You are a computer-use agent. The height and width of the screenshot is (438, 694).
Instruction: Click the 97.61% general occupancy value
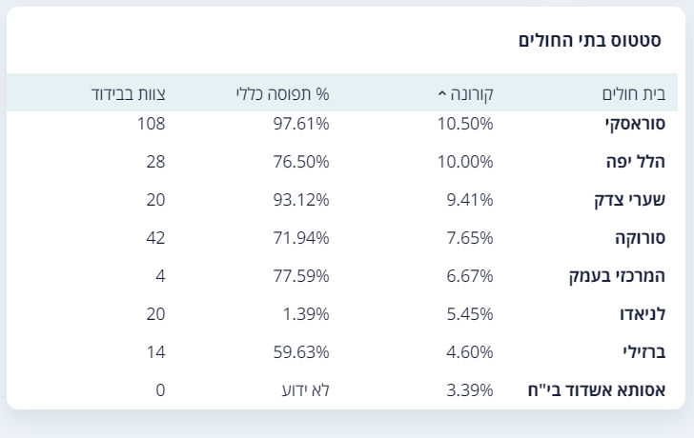coord(301,124)
